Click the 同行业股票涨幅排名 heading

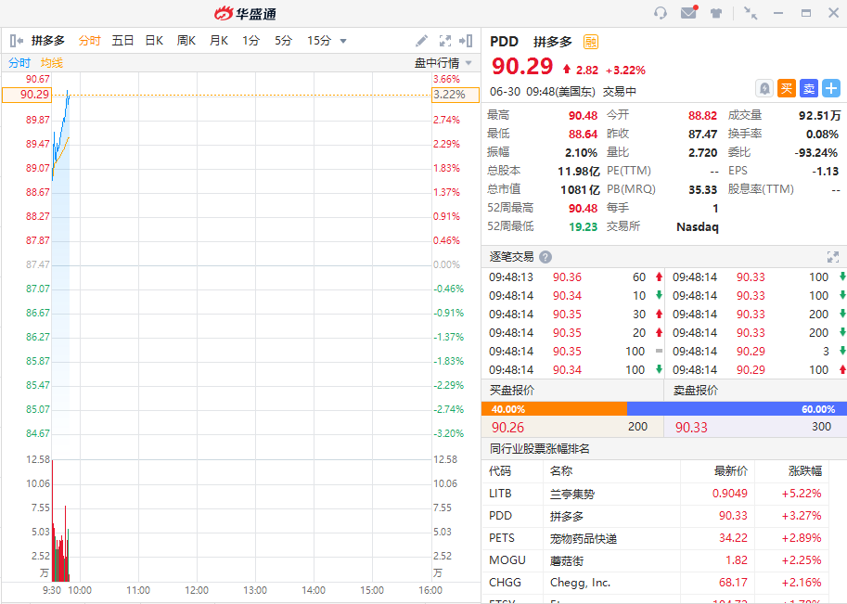540,449
